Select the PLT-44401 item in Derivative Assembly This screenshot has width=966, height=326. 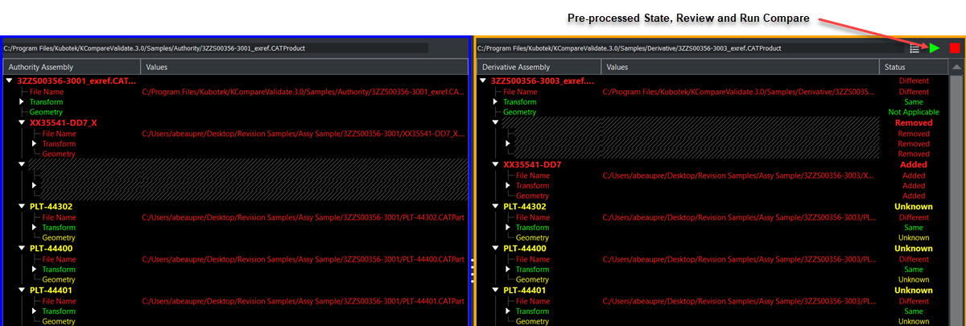(525, 291)
